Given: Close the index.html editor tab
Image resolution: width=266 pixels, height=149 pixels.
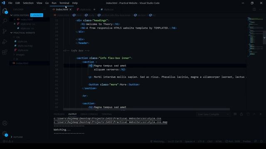Looking at the screenshot, I should coord(70,10).
